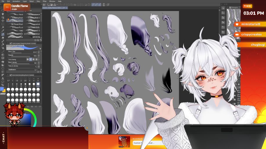Click the Clip Studio launcher toolbar icon

[44, 5]
